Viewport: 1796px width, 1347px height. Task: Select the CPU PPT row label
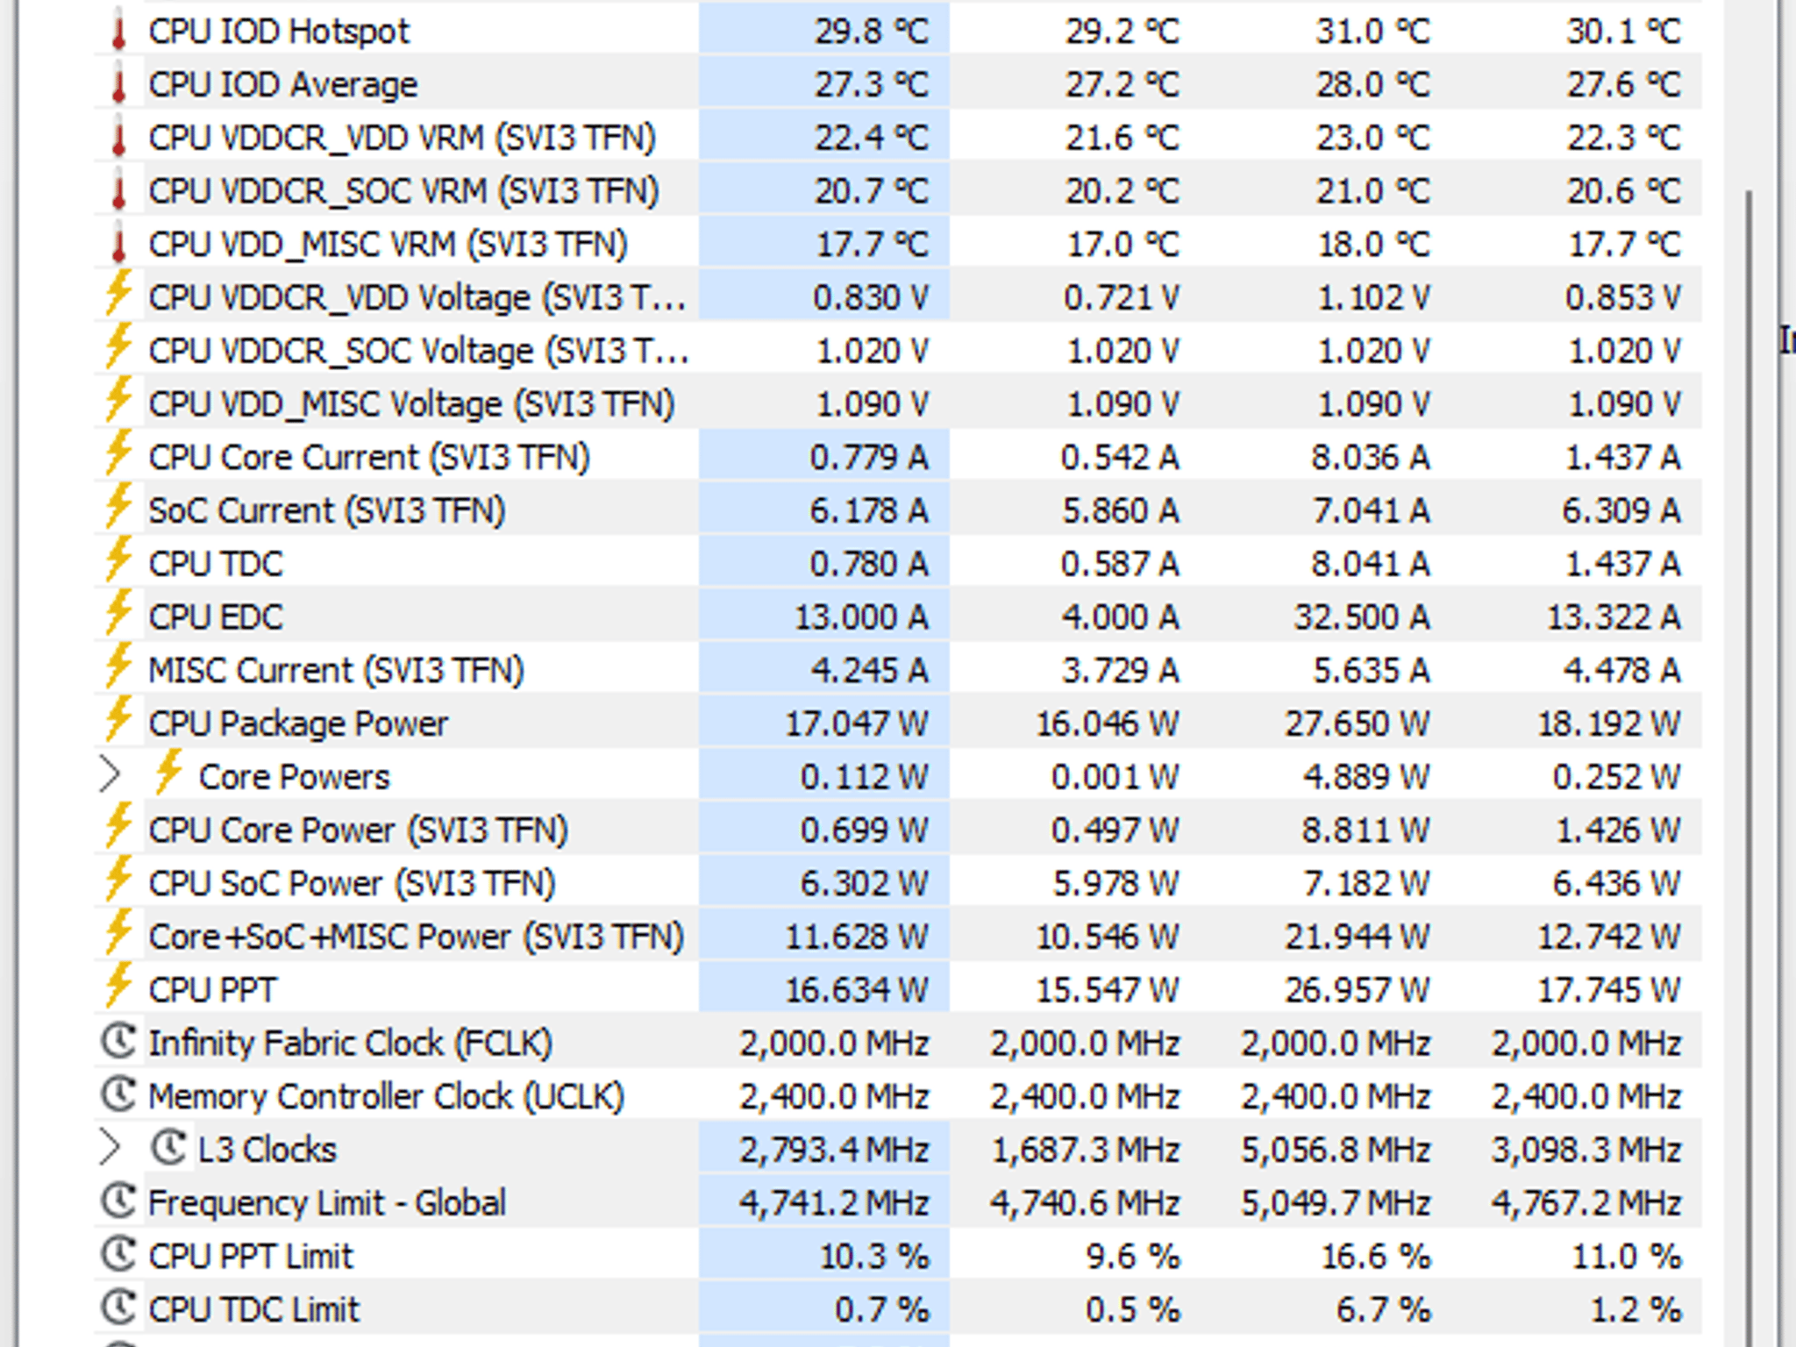coord(212,991)
